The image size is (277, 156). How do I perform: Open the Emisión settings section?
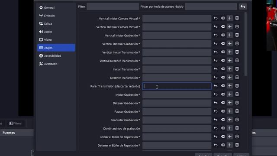[56, 16]
